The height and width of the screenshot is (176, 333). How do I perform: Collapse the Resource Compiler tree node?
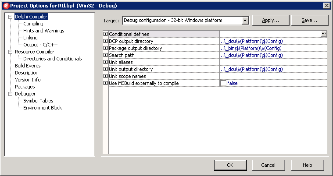pos(10,52)
